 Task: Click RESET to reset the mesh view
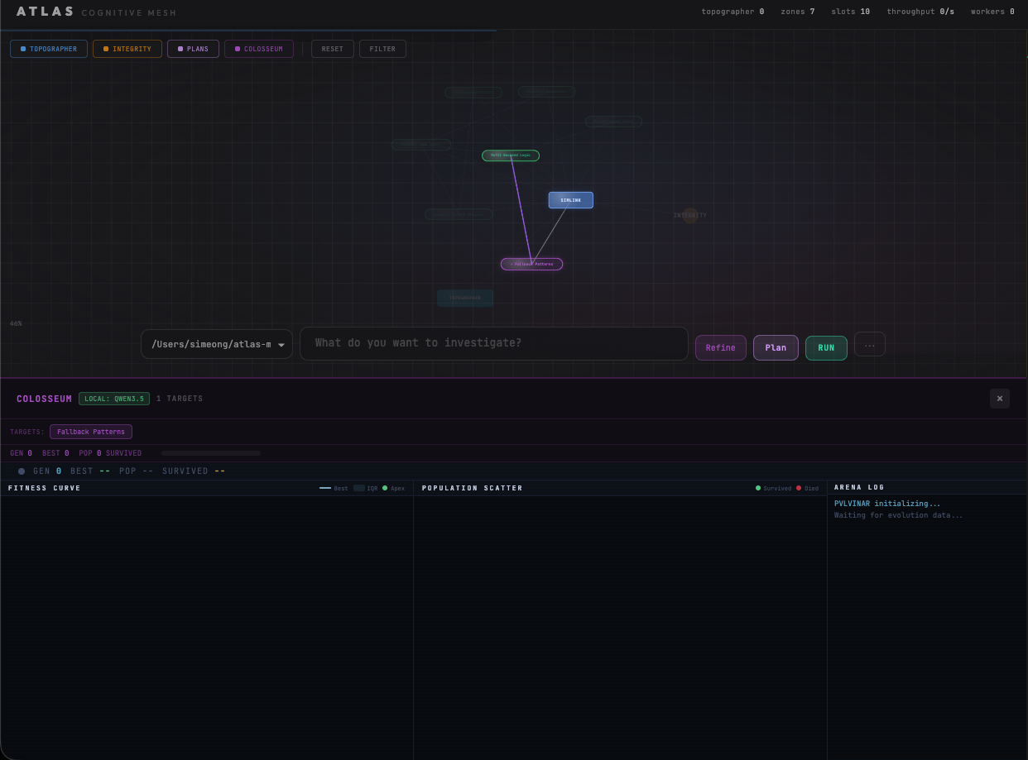pos(332,49)
